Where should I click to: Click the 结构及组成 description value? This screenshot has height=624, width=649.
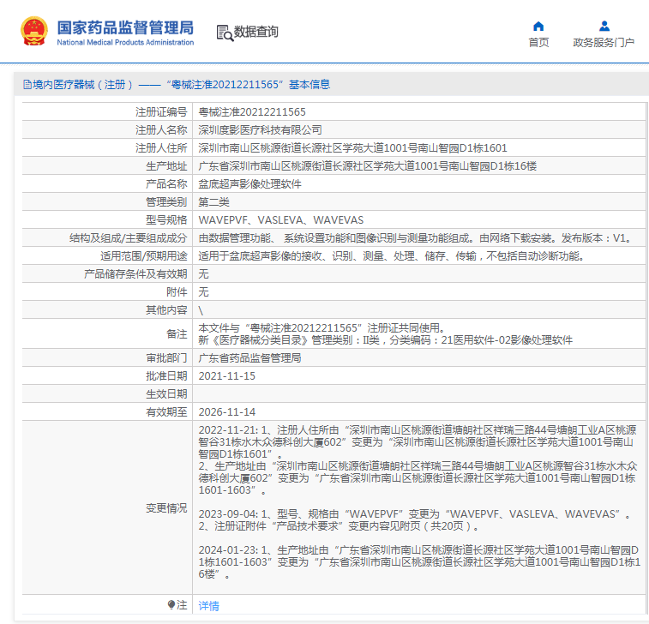pyautogui.click(x=416, y=238)
